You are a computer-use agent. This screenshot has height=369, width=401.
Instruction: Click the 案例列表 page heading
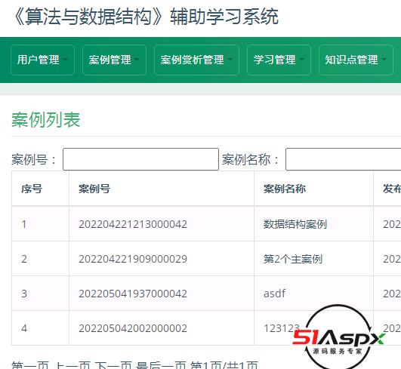coord(46,119)
